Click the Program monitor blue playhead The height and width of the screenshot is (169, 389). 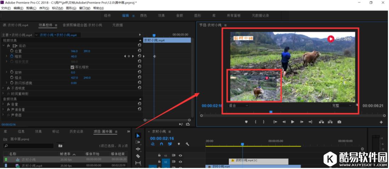click(x=271, y=112)
